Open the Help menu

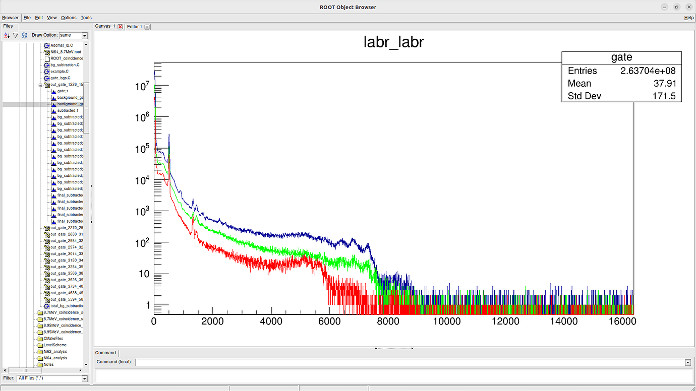tap(689, 18)
